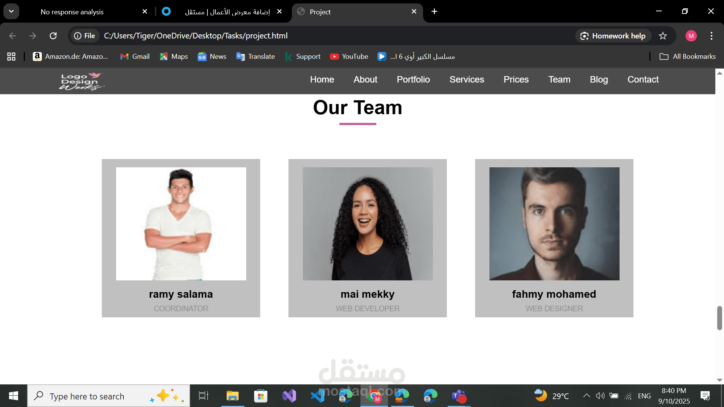Open Visual Studio Code from taskbar
The height and width of the screenshot is (407, 724).
[x=318, y=396]
